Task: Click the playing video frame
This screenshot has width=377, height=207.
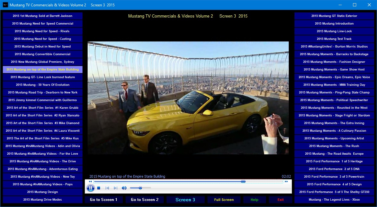Action: (188, 98)
